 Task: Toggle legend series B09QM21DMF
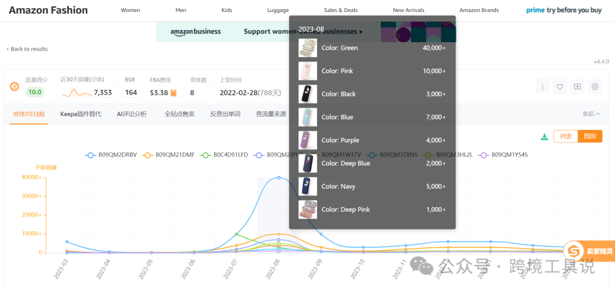click(168, 155)
